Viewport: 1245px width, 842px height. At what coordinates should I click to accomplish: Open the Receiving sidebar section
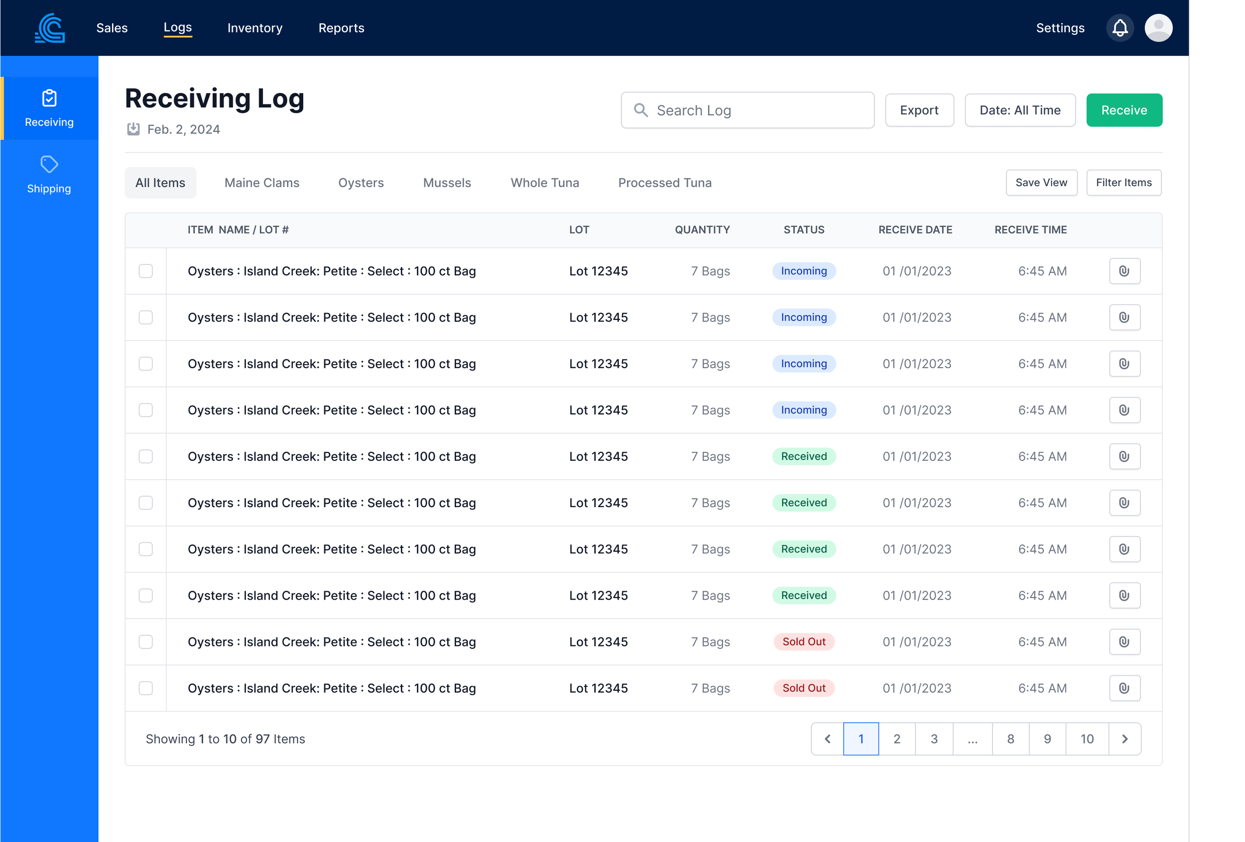(49, 108)
